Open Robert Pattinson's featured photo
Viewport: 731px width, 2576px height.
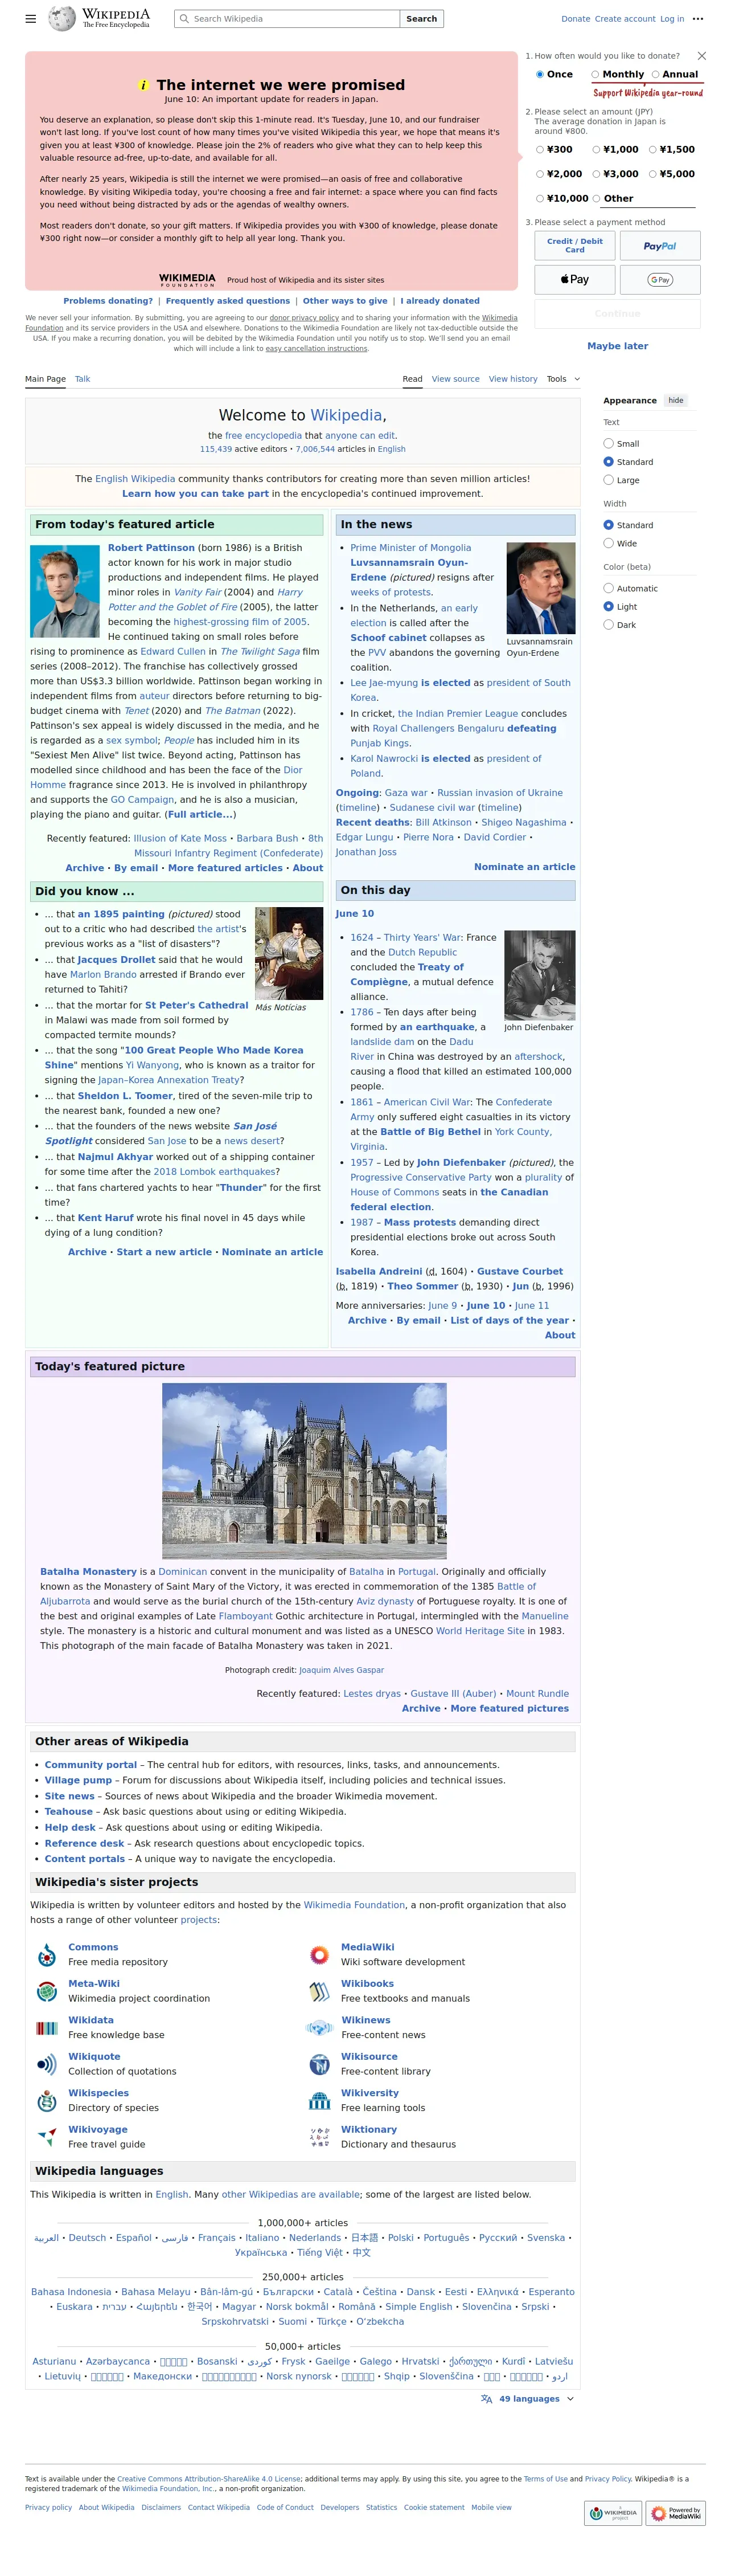(x=65, y=590)
